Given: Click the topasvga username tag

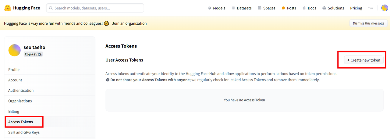Looking at the screenshot, I should coord(33,54).
